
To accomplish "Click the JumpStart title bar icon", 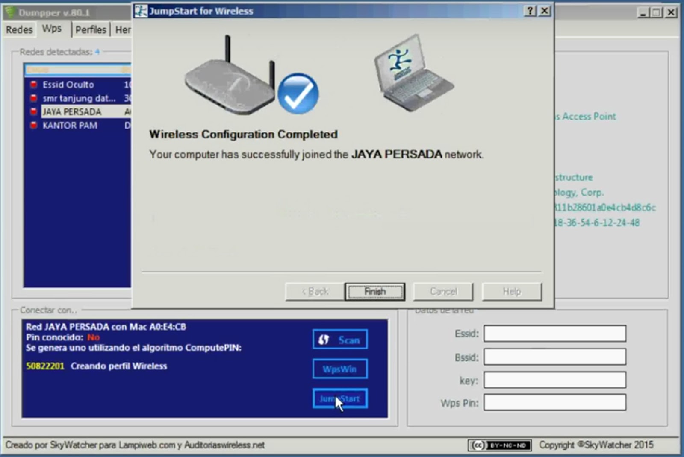I will pos(141,11).
